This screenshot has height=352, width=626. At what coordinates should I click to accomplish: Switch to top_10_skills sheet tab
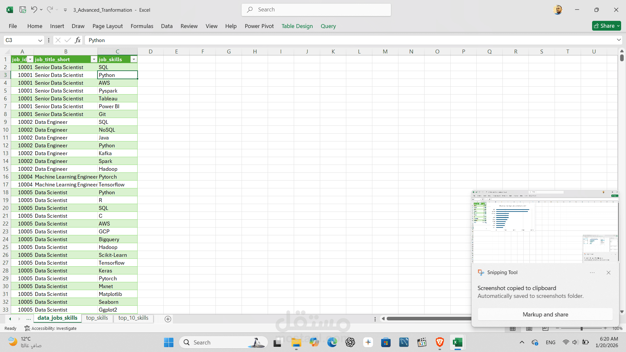point(133,318)
